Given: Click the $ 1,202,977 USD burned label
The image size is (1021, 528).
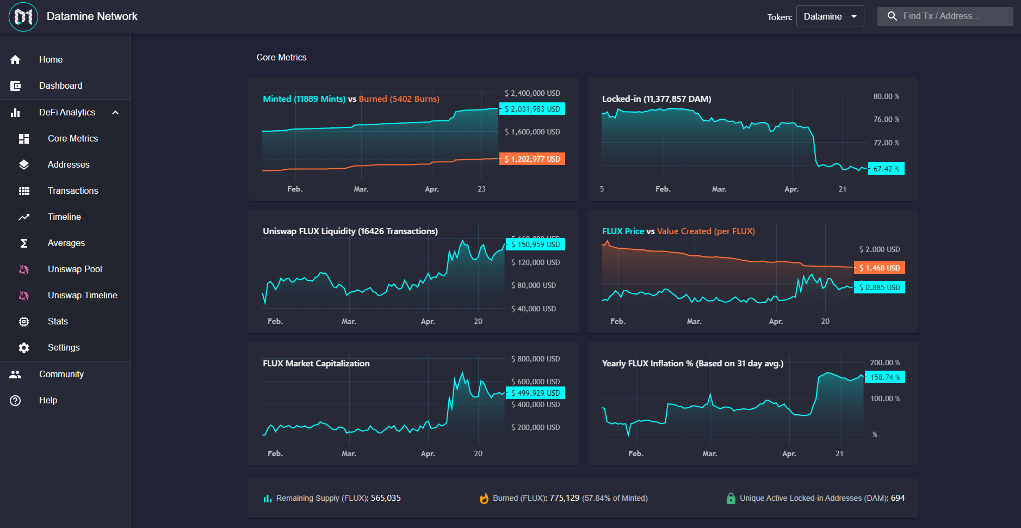Looking at the screenshot, I should 533,159.
